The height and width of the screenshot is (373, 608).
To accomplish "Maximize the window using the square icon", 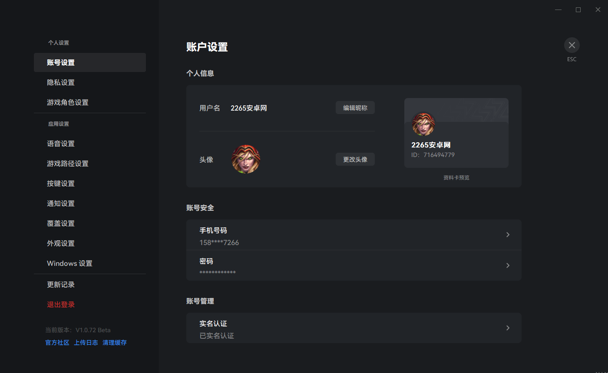I will pos(578,10).
